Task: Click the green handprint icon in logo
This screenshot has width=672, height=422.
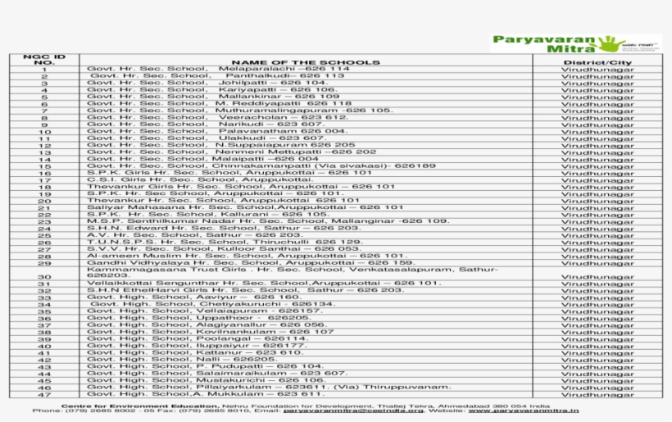Action: pos(607,44)
